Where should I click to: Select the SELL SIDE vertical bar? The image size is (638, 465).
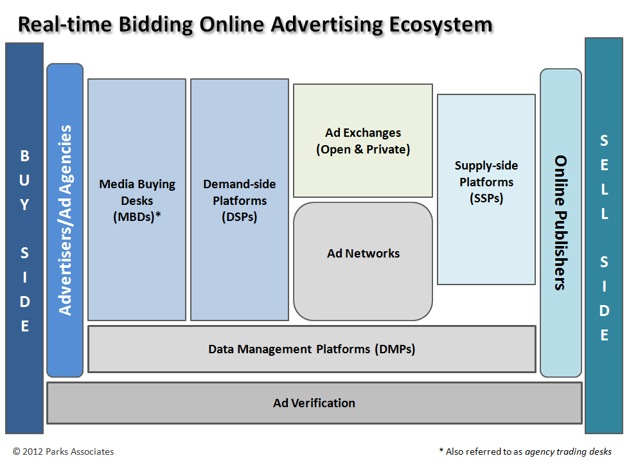604,236
